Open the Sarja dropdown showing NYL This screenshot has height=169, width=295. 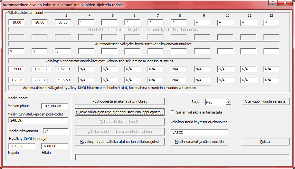click(x=228, y=102)
